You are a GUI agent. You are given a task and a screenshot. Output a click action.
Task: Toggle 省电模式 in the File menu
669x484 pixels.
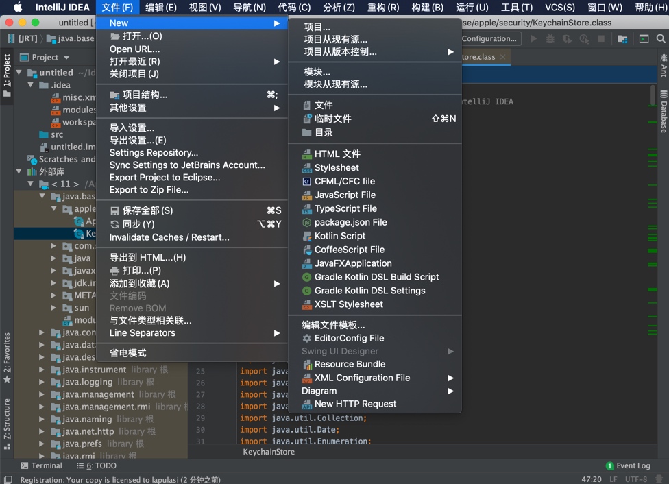[127, 352]
